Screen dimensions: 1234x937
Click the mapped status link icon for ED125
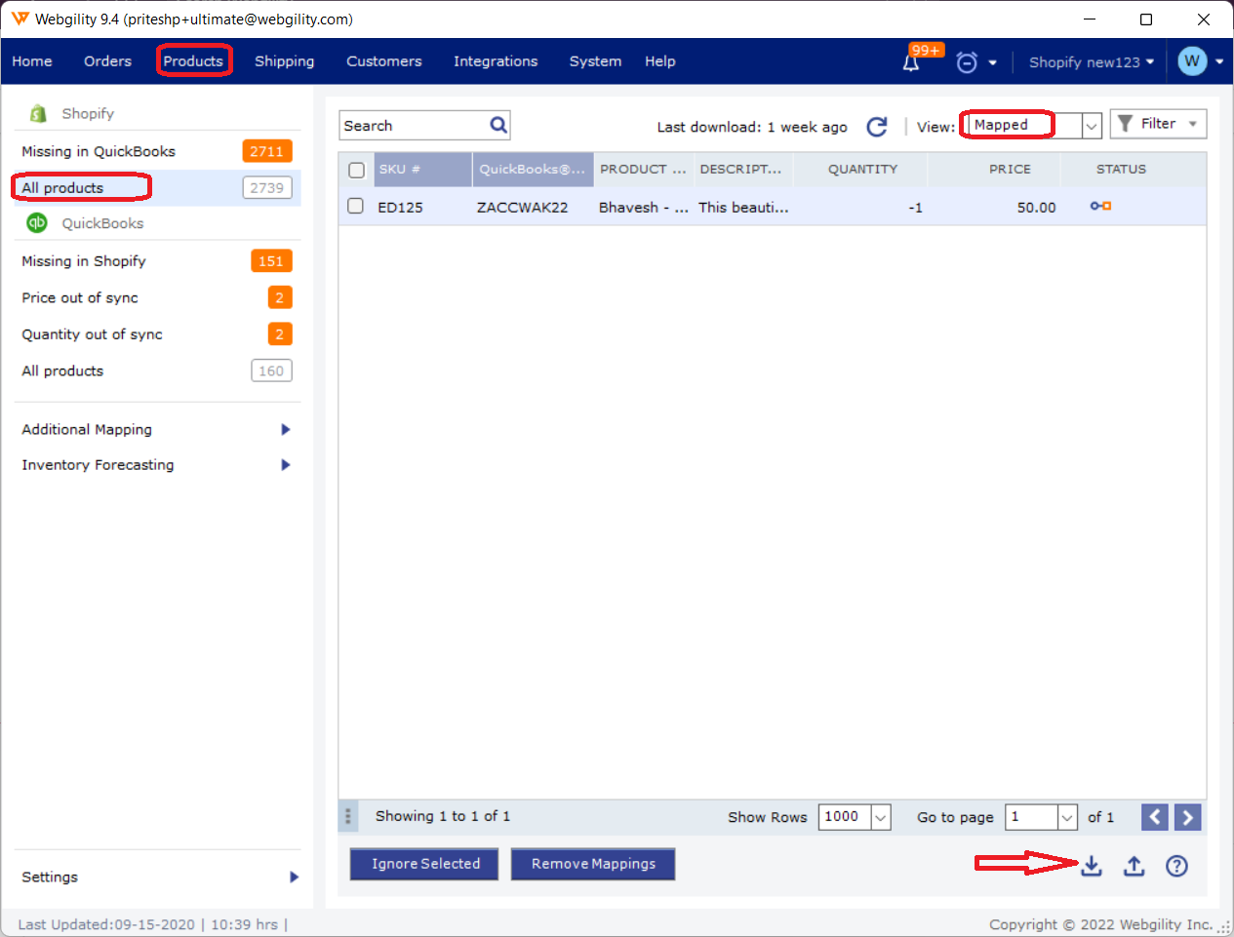tap(1101, 206)
